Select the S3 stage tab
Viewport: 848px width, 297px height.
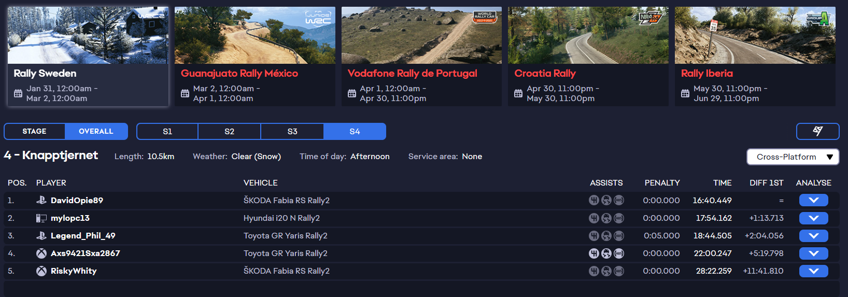click(x=292, y=131)
